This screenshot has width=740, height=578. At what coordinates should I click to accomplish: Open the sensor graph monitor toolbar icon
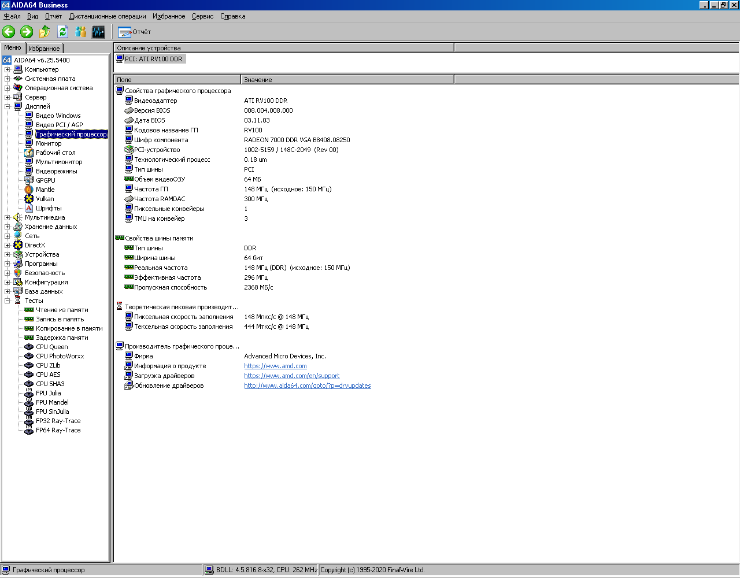coord(98,32)
